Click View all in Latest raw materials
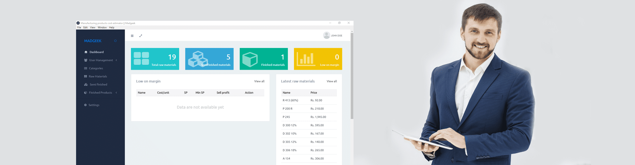 pos(332,81)
